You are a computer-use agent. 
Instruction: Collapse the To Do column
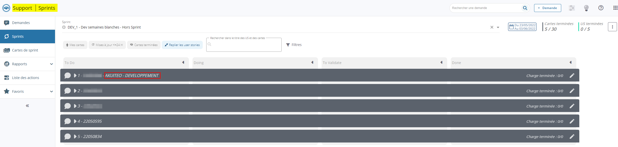(x=183, y=62)
